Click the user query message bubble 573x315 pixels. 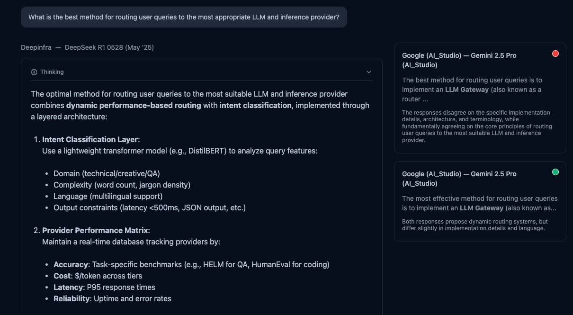[x=184, y=17]
